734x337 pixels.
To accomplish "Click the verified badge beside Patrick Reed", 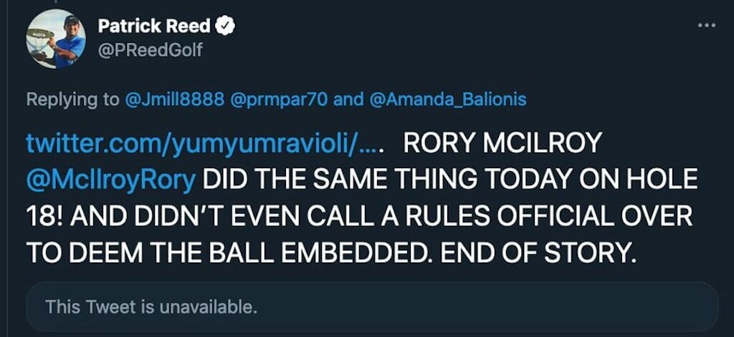I will (x=227, y=26).
